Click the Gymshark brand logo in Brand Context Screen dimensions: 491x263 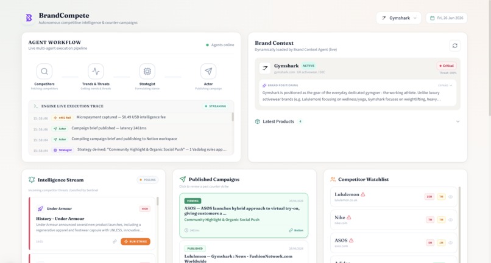coord(265,68)
